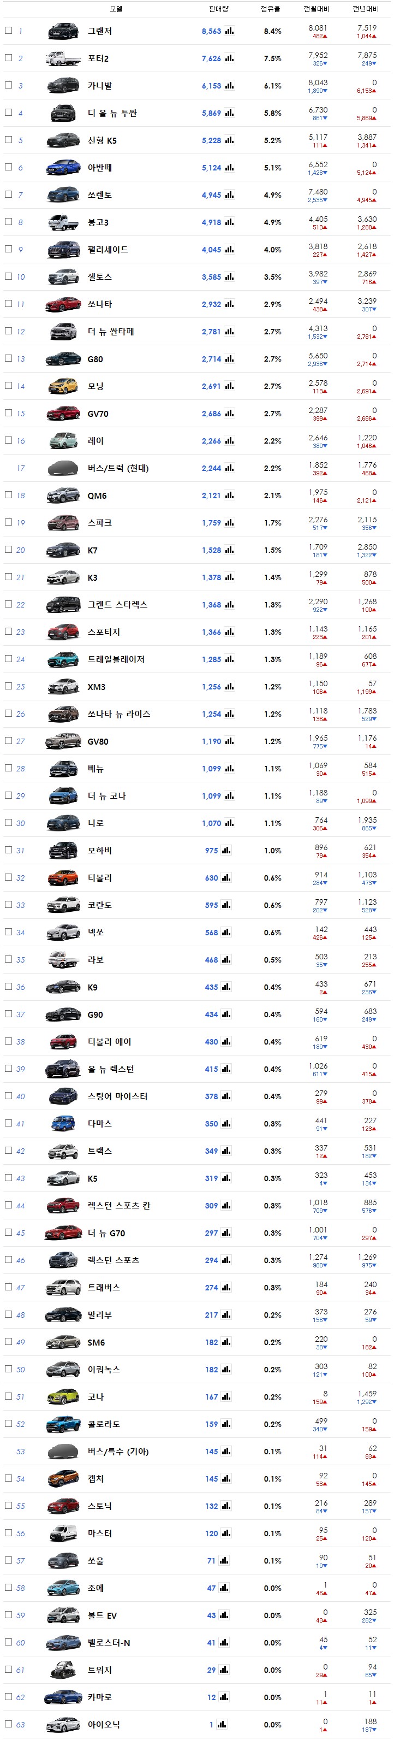Open the bar chart icon for 카니발
Screen dimensions: 394x1740
tap(229, 86)
